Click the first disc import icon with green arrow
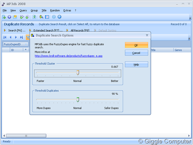The width and height of the screenshot is (193, 145). click(x=22, y=17)
